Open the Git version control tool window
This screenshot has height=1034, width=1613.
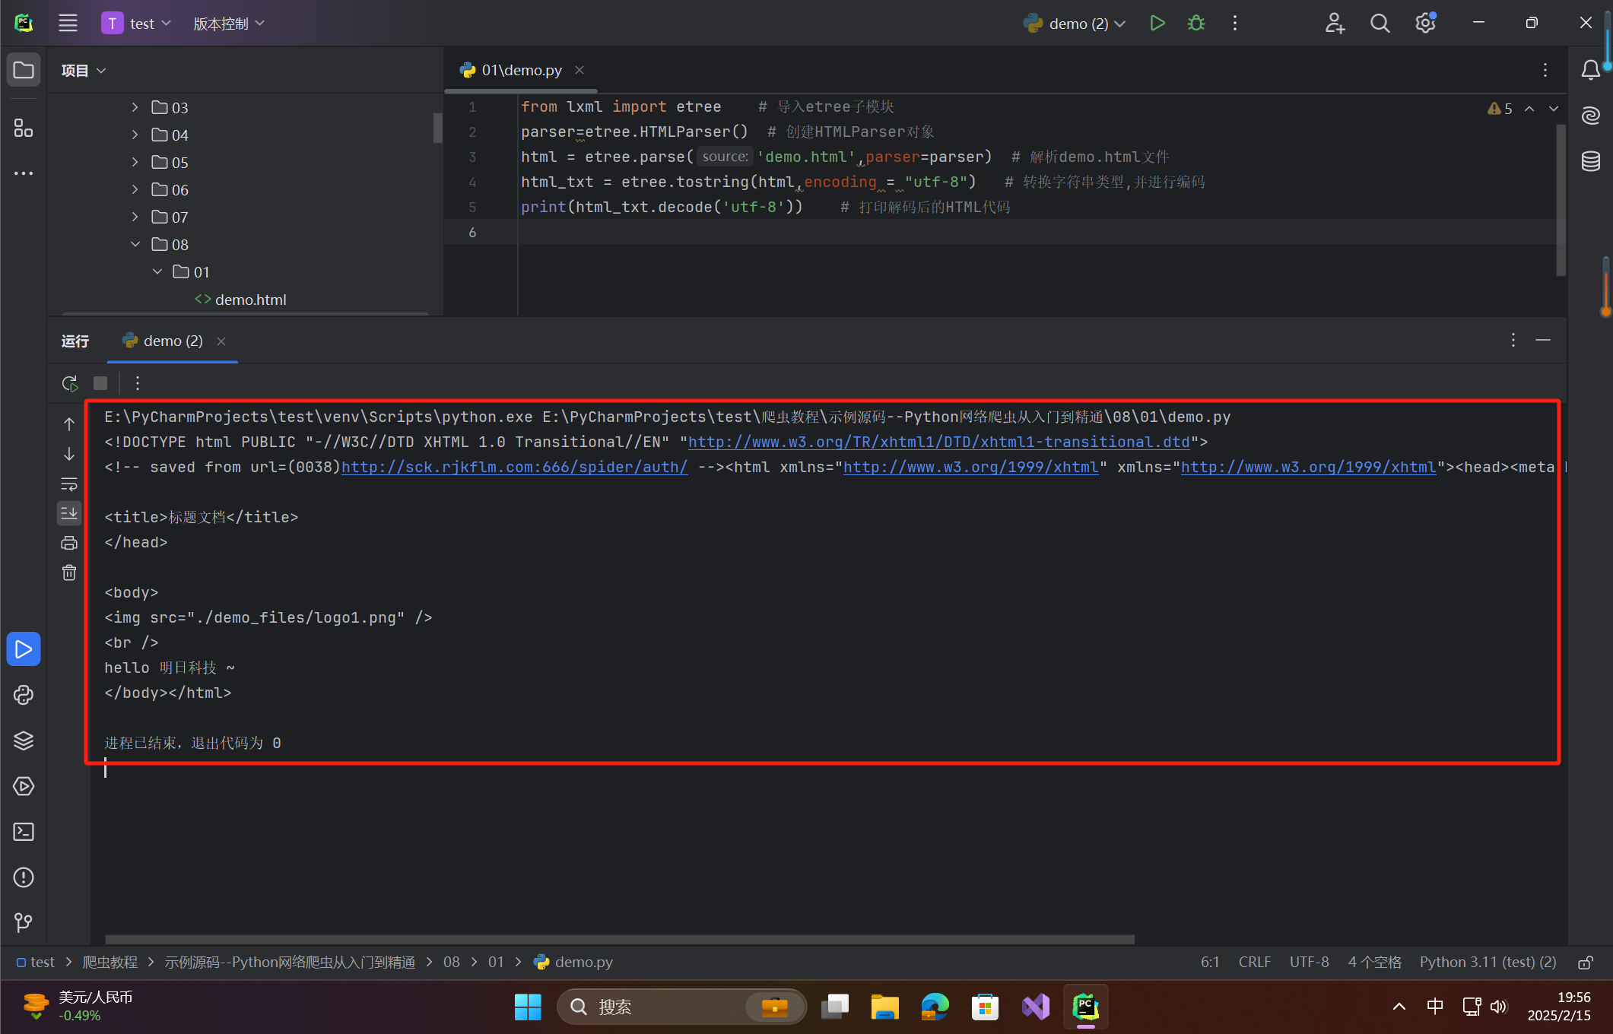pyautogui.click(x=24, y=922)
